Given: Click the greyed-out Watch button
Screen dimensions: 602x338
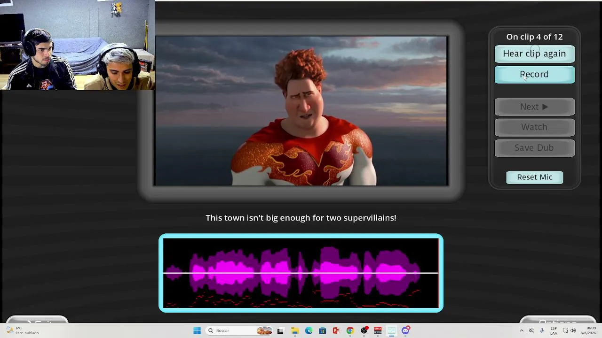Looking at the screenshot, I should 534,127.
